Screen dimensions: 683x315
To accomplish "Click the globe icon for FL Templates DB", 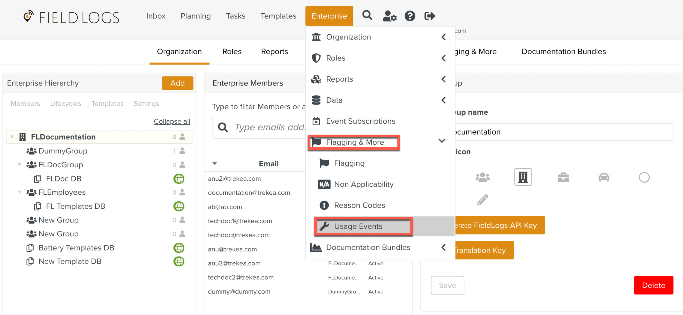I will pos(179,206).
